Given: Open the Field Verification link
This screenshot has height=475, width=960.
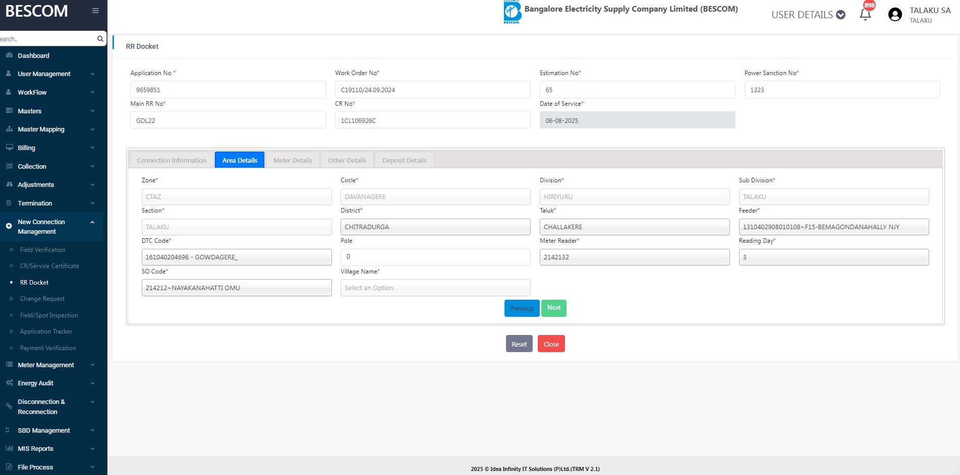Looking at the screenshot, I should (x=42, y=250).
